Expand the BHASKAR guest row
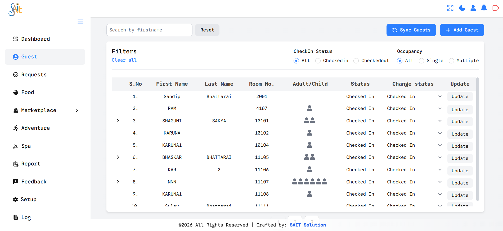This screenshot has height=231, width=503. point(118,157)
